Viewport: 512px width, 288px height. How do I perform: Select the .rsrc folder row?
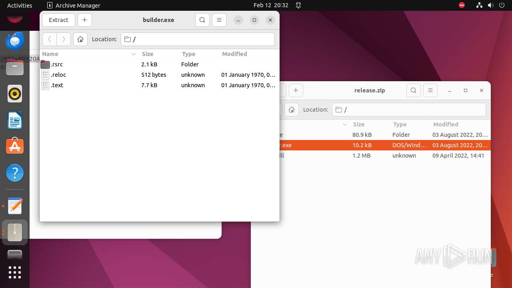(x=159, y=64)
